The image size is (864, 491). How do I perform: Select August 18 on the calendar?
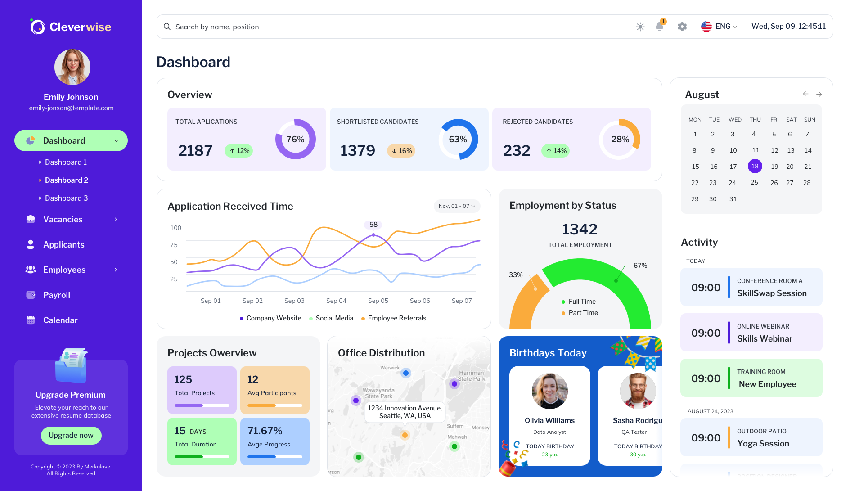(755, 166)
